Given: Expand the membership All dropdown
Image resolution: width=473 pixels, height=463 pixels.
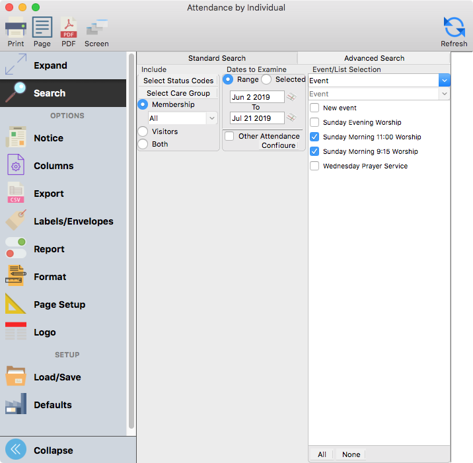Looking at the screenshot, I should (x=211, y=118).
